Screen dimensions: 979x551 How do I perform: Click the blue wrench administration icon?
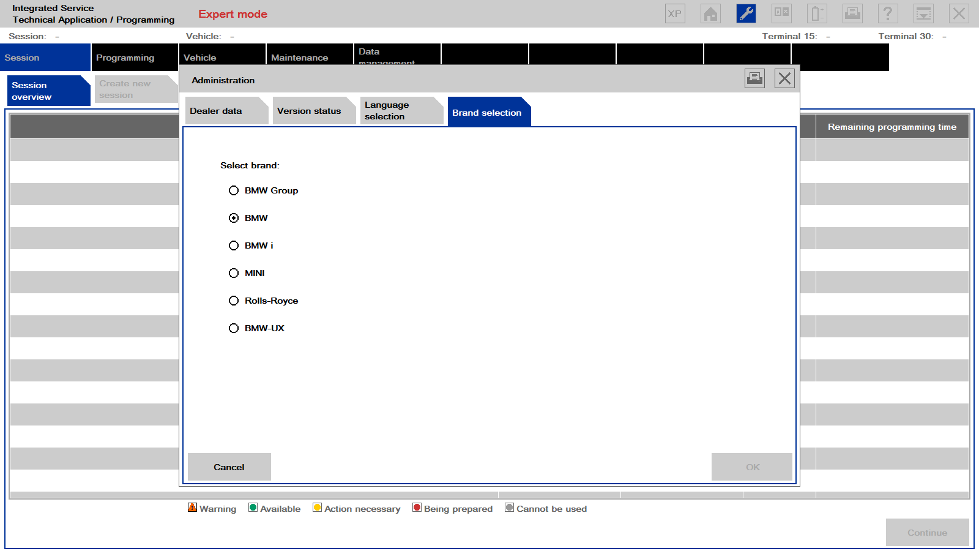pos(746,13)
